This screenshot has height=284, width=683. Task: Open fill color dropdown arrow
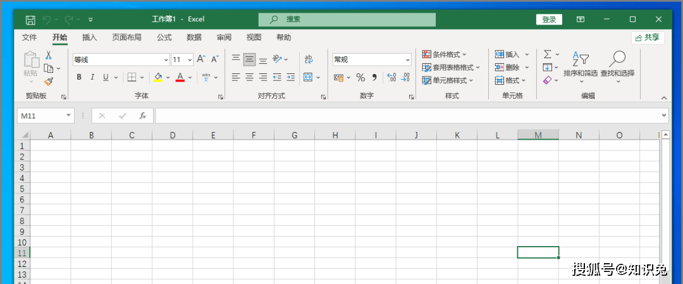point(168,78)
